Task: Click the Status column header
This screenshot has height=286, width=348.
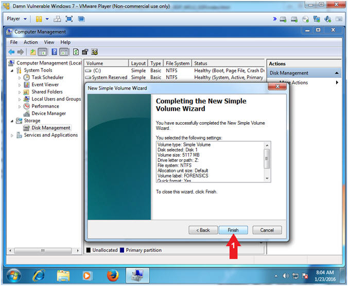Action: click(228, 63)
